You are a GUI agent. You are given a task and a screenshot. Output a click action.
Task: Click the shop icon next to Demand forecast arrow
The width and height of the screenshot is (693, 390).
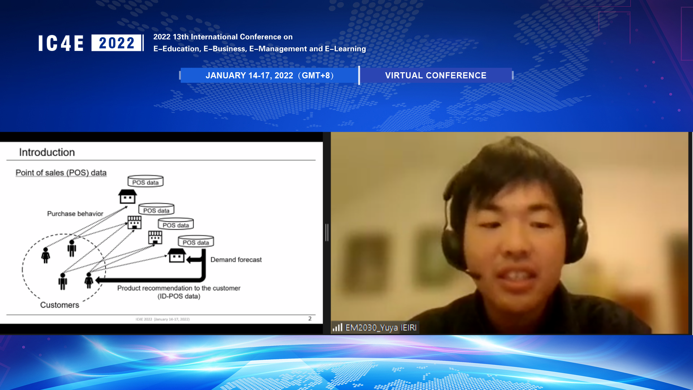tap(177, 255)
